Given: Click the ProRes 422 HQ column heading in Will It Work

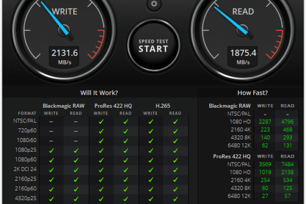Looking at the screenshot, I should [x=113, y=106].
